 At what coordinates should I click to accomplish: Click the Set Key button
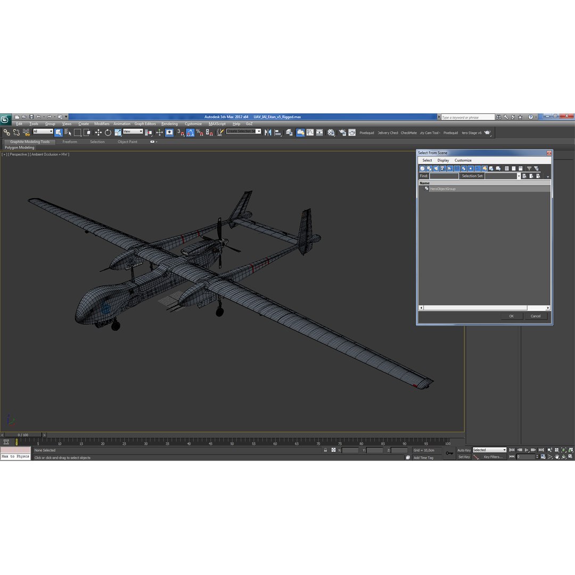pos(464,457)
